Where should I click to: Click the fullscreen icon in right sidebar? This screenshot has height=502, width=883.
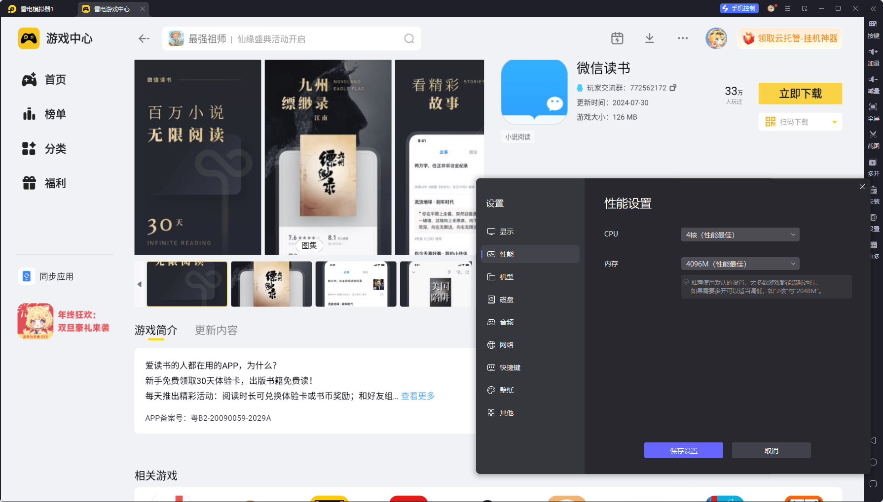[x=873, y=107]
